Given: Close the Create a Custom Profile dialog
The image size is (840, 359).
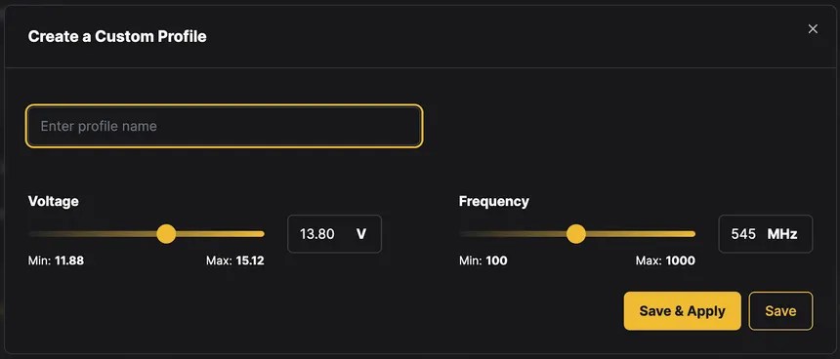Looking at the screenshot, I should (813, 29).
